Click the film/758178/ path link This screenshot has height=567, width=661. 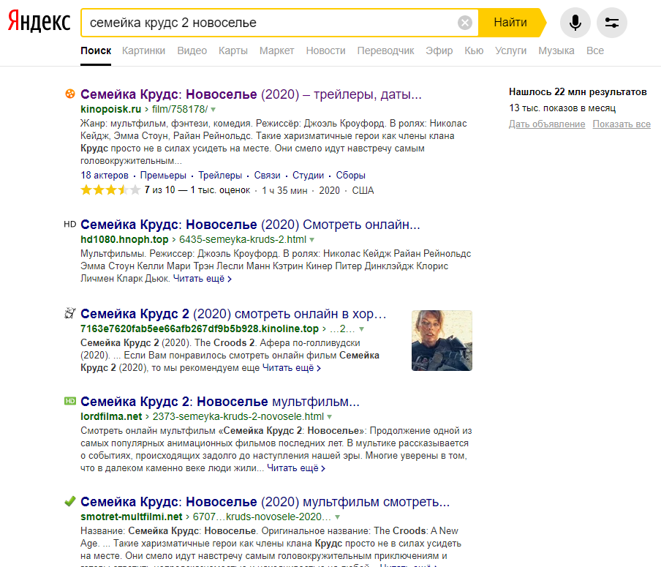[x=180, y=109]
